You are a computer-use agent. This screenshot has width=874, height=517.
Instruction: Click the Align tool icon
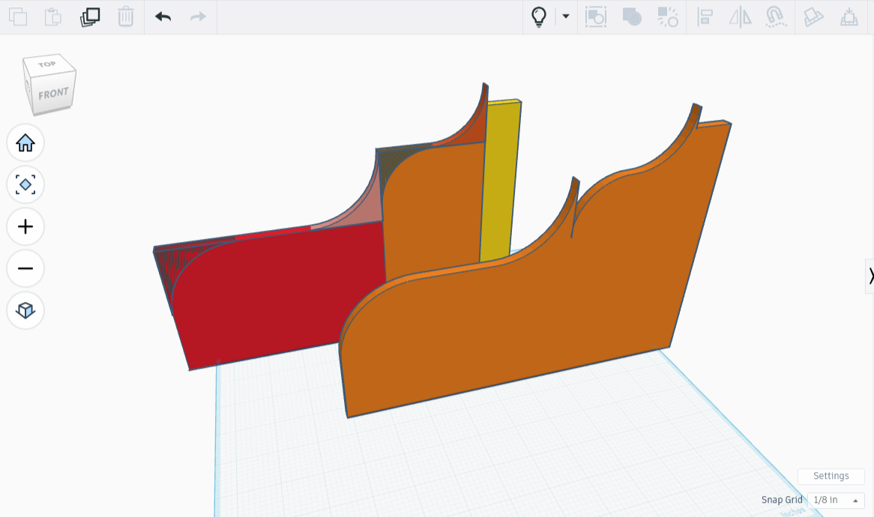tap(705, 16)
